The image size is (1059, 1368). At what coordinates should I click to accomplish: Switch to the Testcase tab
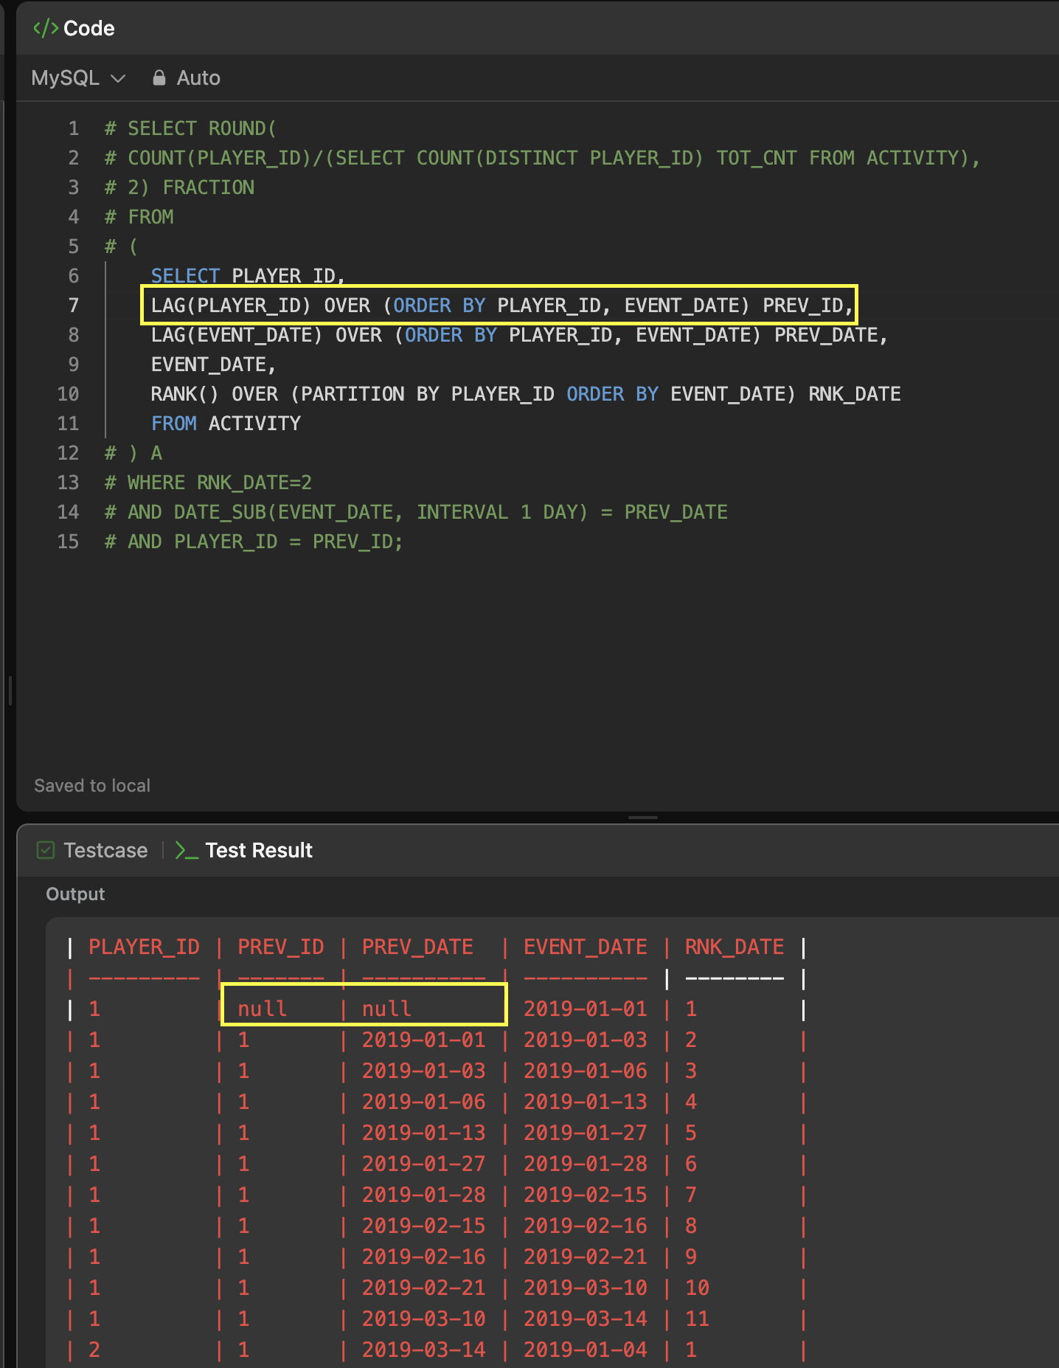(x=105, y=850)
